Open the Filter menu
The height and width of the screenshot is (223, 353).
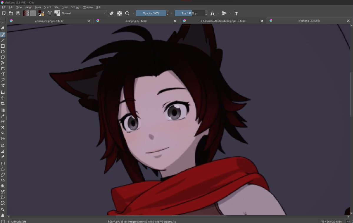point(57,7)
